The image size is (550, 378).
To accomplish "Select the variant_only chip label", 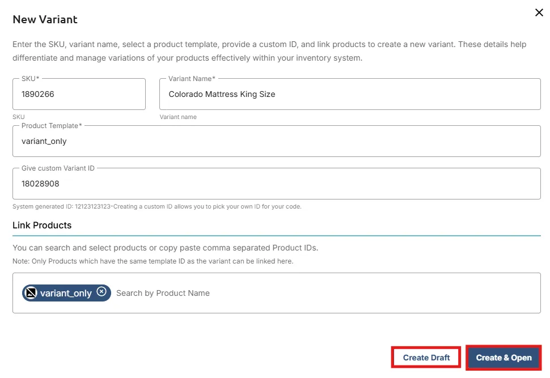I will tap(66, 293).
